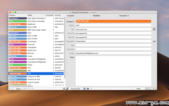Screen dimensions: 169x106
Task: Click the vertical scrollbar of entry list
Action: coord(65,48)
